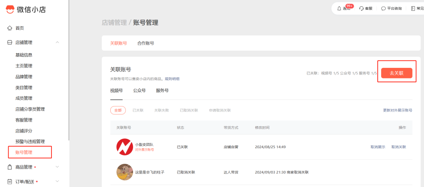
Task: Click the 订单/配送 clipboard icon
Action: coord(10,182)
